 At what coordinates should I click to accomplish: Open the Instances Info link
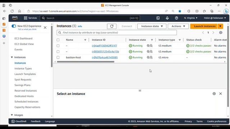click(80, 26)
